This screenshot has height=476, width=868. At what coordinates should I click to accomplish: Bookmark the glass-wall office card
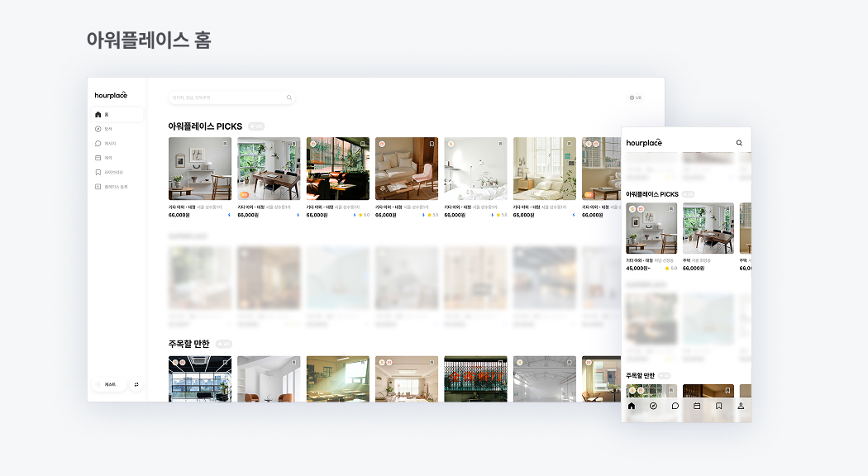point(226,363)
